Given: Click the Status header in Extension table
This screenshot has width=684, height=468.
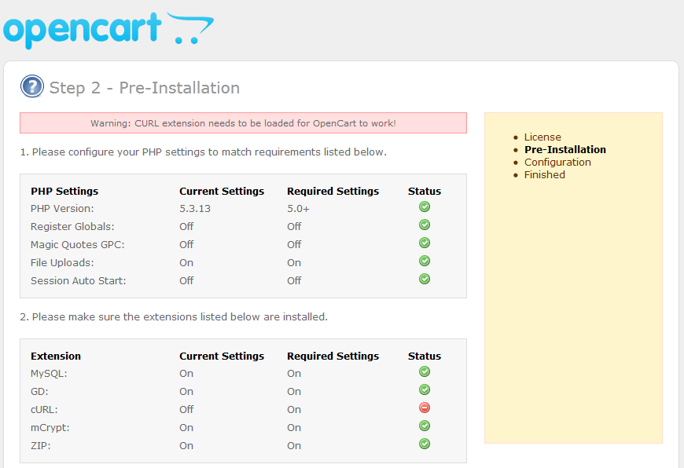Looking at the screenshot, I should [x=425, y=356].
